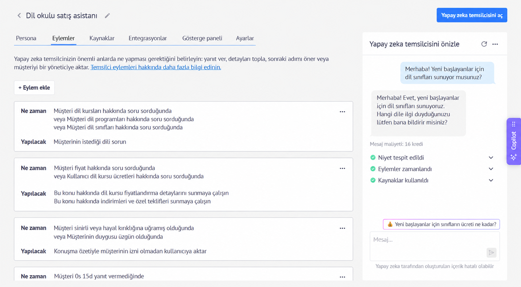
Task: Click 'veya Müşteri dil programları hakkında' condition line
Action: [x=124, y=119]
